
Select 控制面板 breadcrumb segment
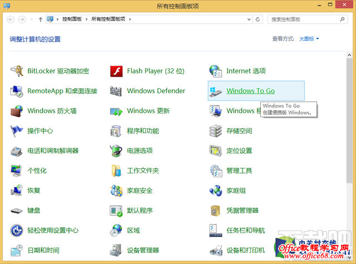(72, 19)
